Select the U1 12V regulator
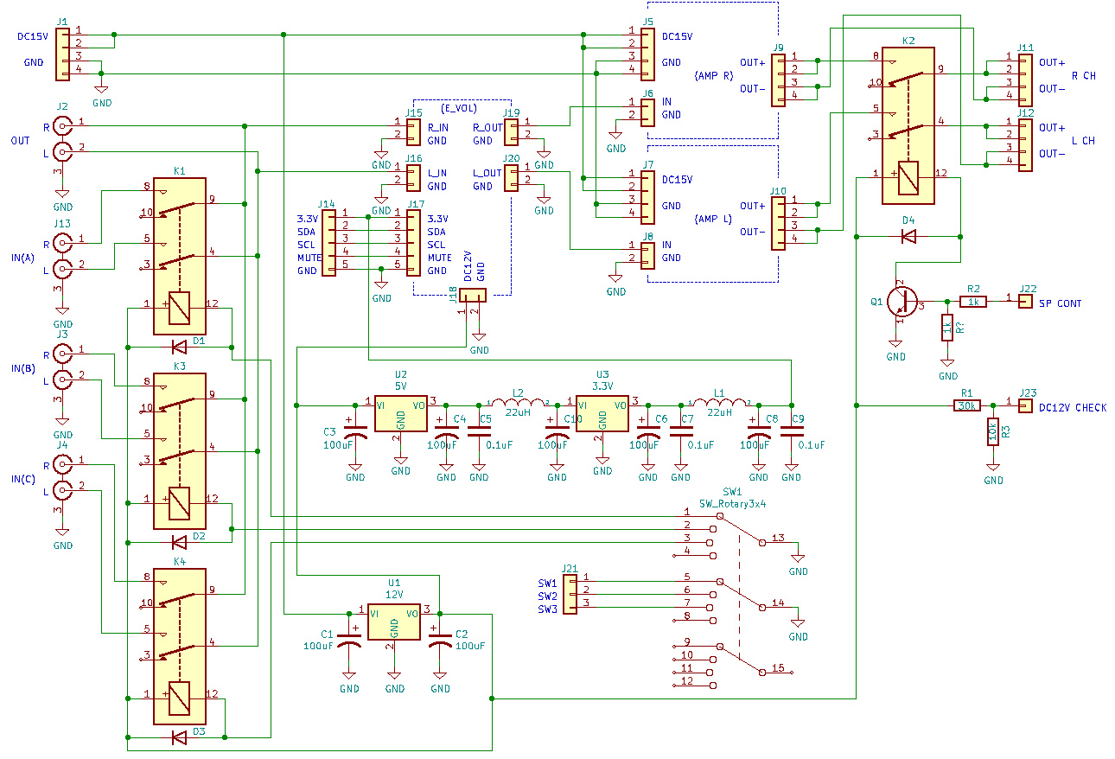This screenshot has height=759, width=1115. pos(393,621)
